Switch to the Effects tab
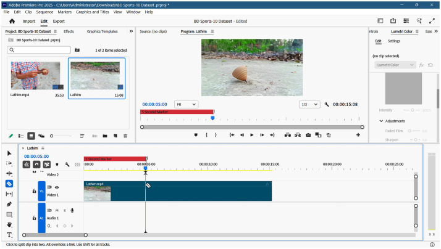 coord(69,31)
